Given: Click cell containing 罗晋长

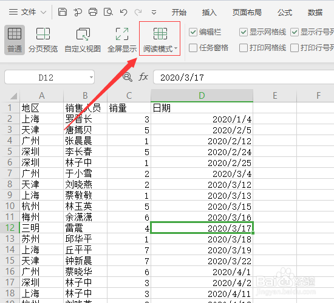Looking at the screenshot, I should [85, 119].
